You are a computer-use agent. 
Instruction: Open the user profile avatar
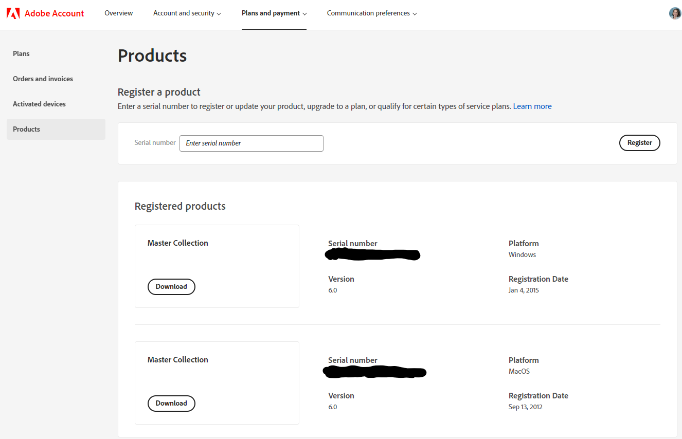pos(675,13)
